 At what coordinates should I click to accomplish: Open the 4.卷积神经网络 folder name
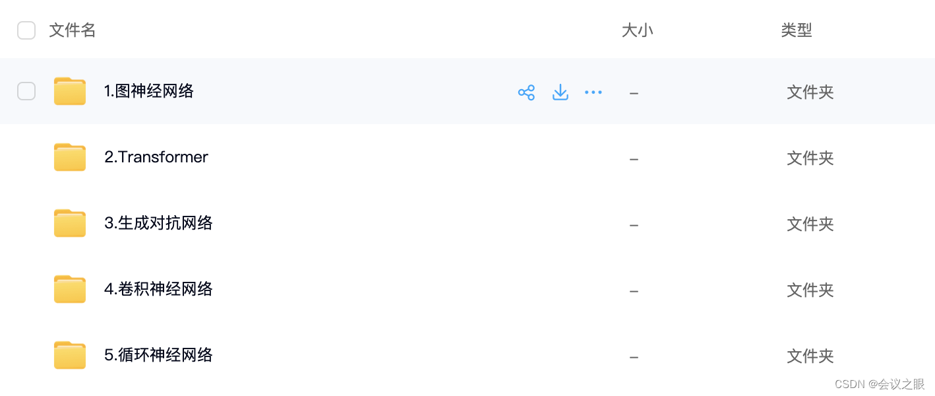pos(158,289)
